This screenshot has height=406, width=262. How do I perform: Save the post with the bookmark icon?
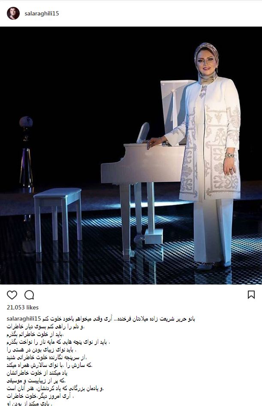point(251,295)
